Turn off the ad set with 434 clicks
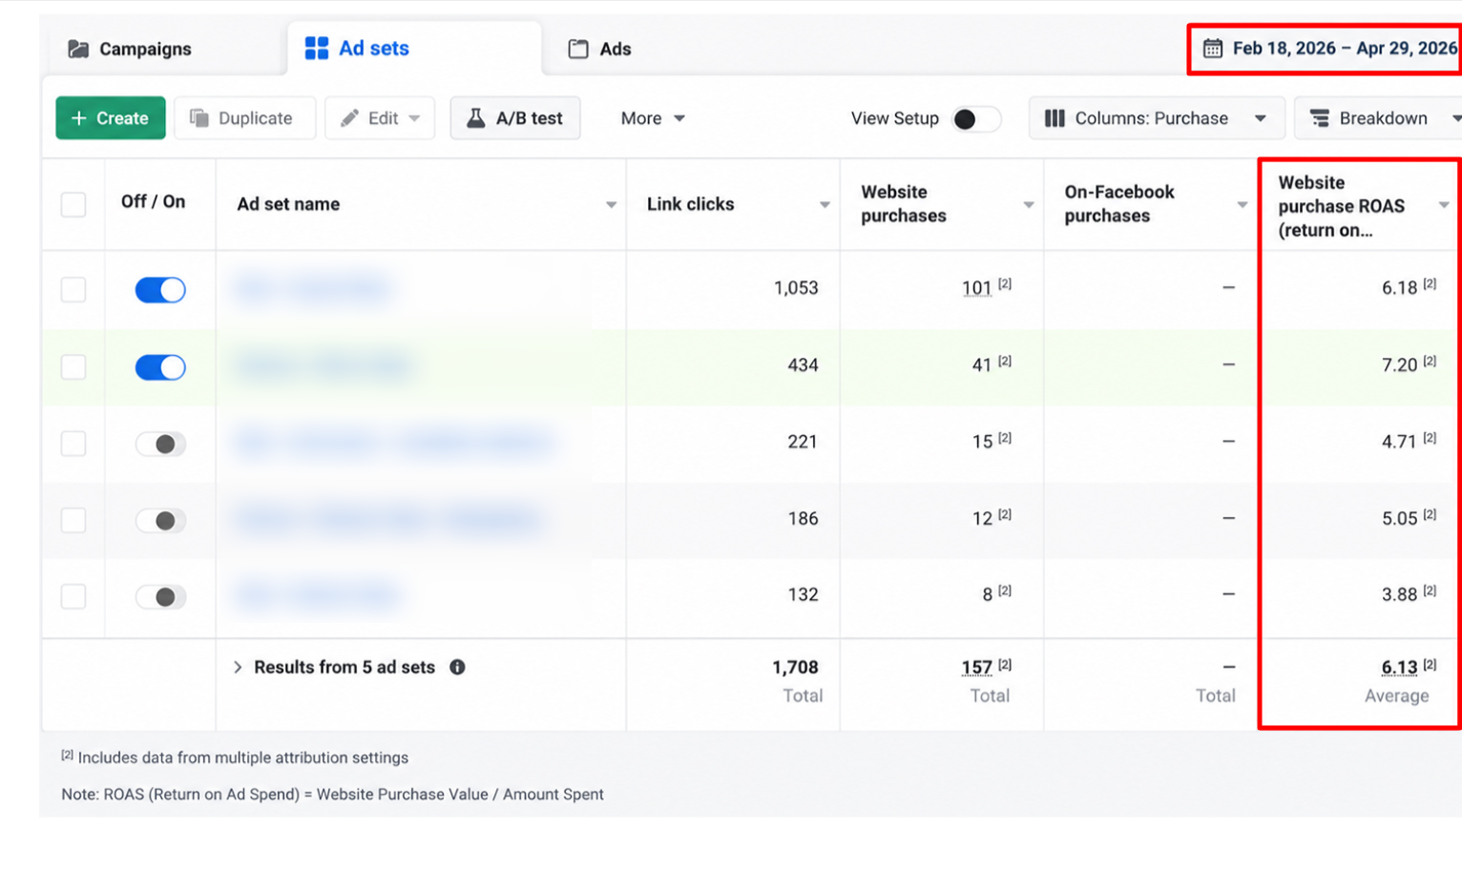Screen dimensions: 1462x871 160,367
